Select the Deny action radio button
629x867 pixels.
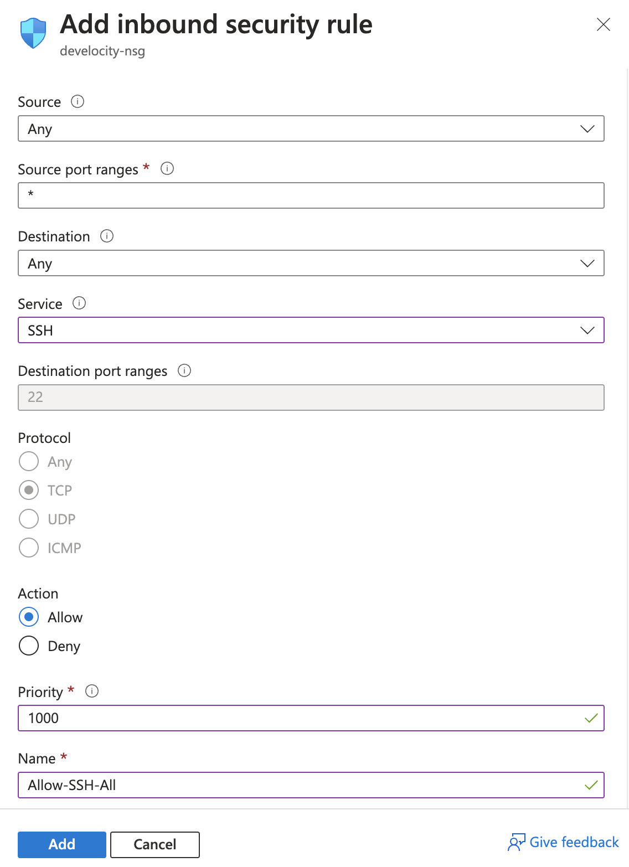[29, 646]
